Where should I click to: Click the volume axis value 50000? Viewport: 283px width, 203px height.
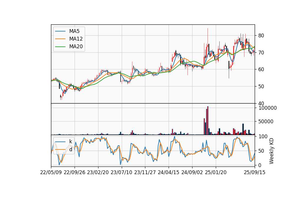(266, 122)
